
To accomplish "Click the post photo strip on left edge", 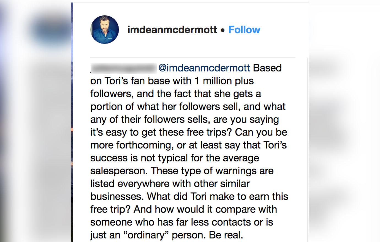I will pyautogui.click(x=72, y=122).
